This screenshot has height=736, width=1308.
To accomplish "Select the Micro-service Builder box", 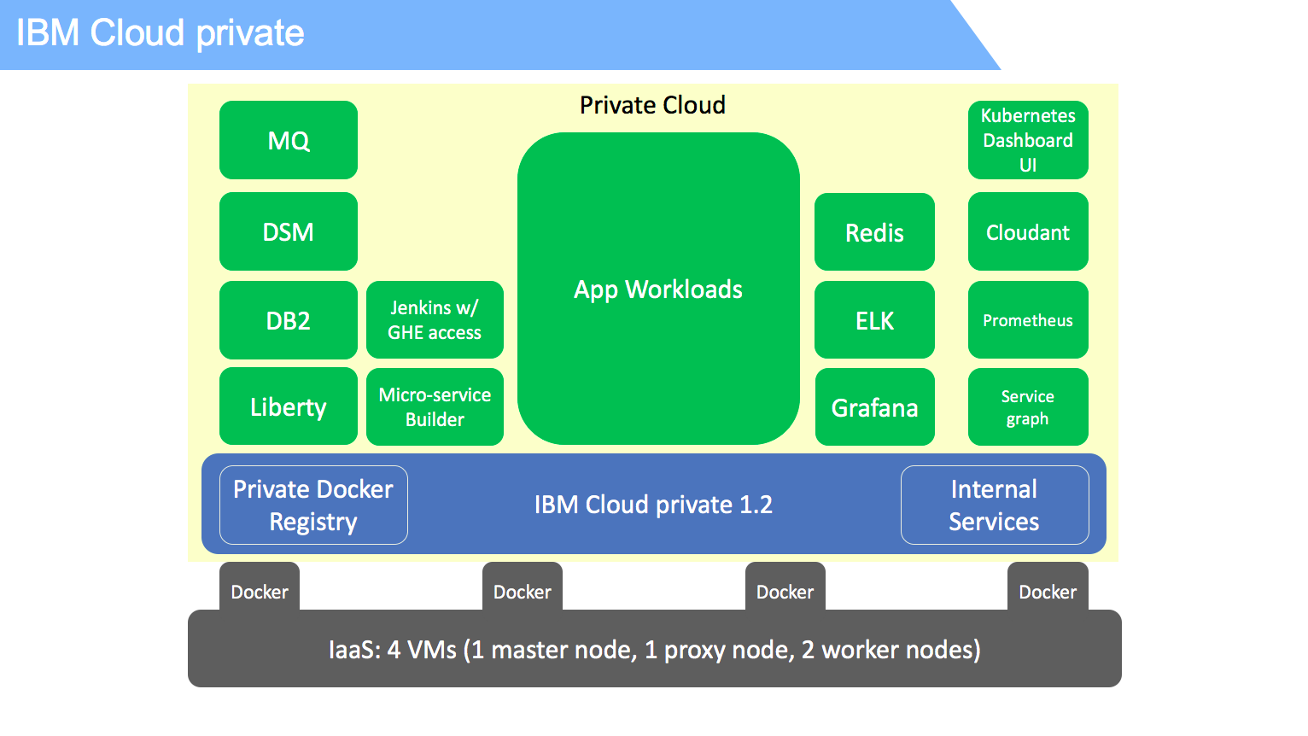I will (x=435, y=406).
